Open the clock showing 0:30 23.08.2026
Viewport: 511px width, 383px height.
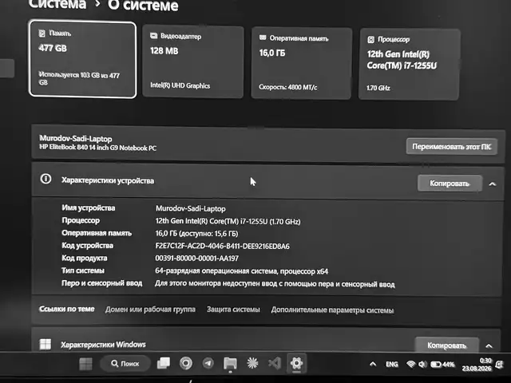(477, 365)
